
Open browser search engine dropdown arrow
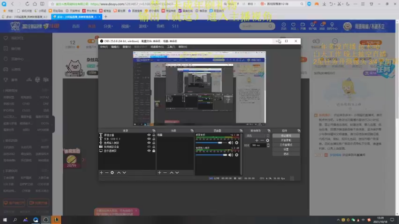pos(266,4)
